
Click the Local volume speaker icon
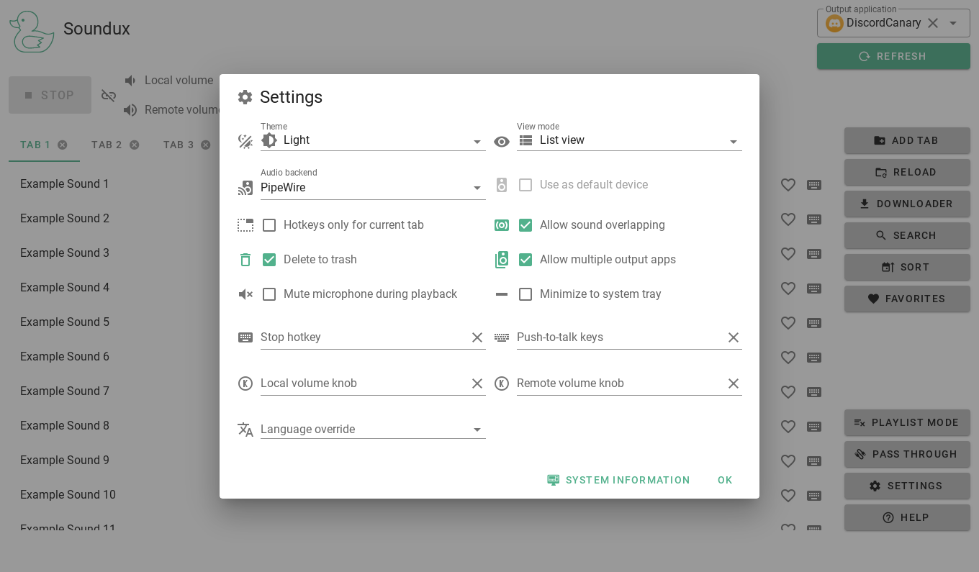click(130, 81)
